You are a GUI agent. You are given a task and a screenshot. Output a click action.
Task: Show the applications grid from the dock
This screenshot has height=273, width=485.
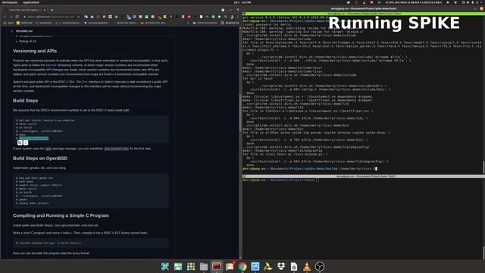pos(190,266)
